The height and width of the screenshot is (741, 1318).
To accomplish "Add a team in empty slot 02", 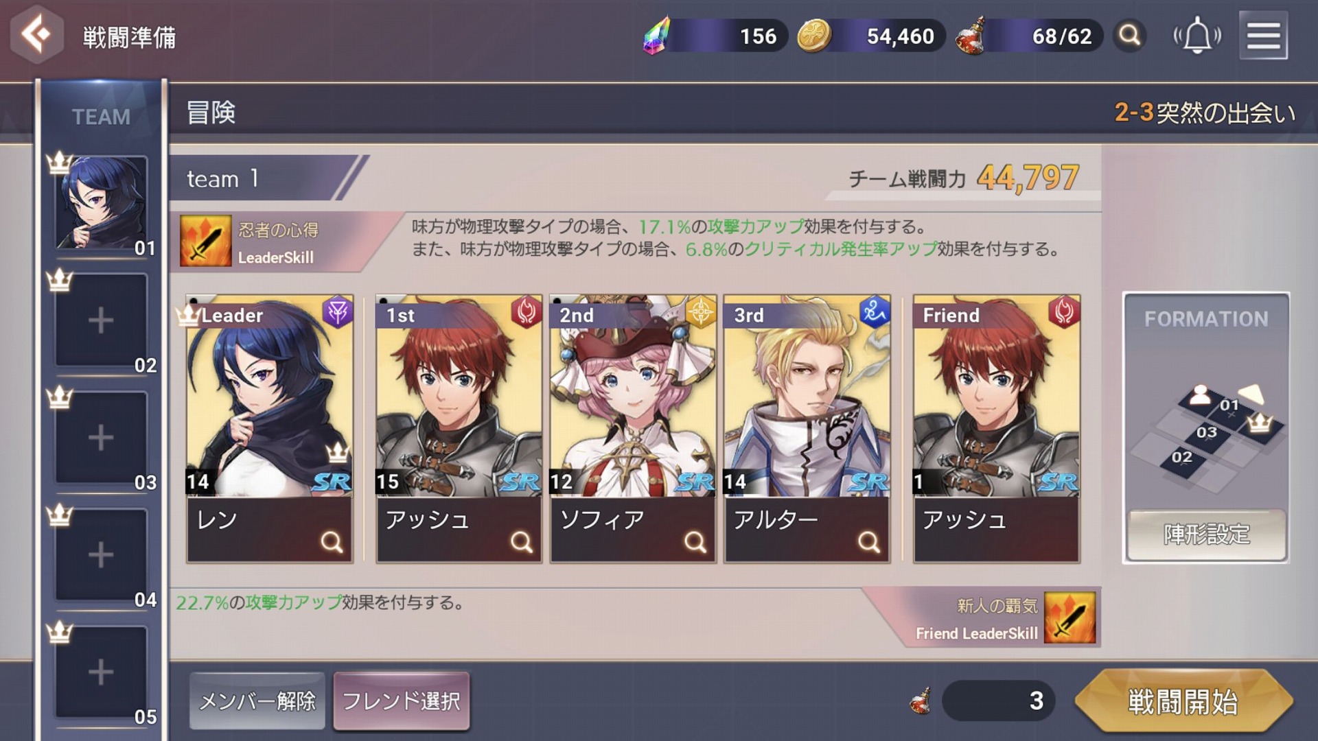I will [102, 320].
